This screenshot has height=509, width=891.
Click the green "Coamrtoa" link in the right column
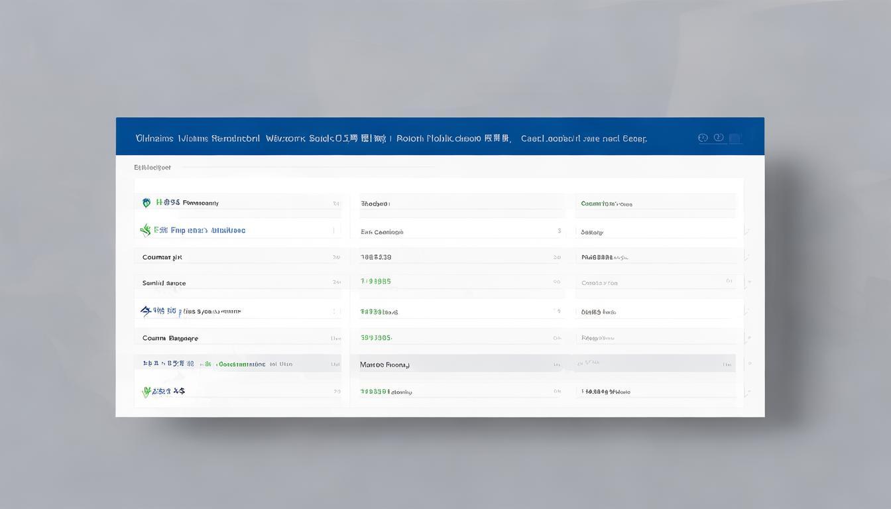click(606, 204)
